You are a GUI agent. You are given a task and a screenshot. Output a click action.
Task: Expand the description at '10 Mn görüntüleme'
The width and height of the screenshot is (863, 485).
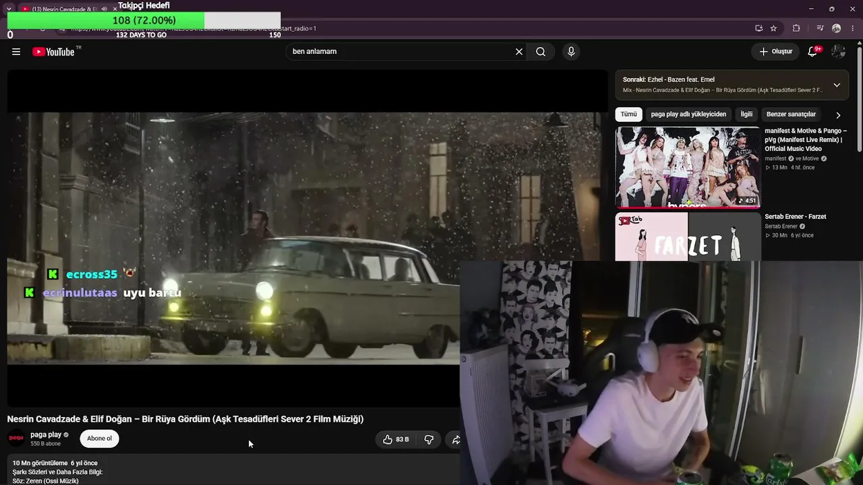pyautogui.click(x=233, y=471)
